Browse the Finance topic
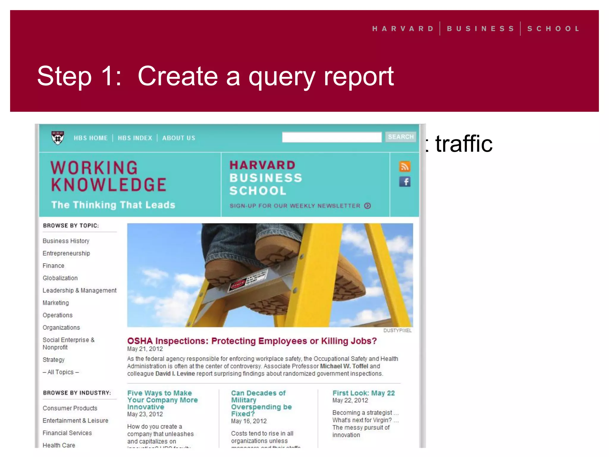The image size is (609, 457). 54,266
